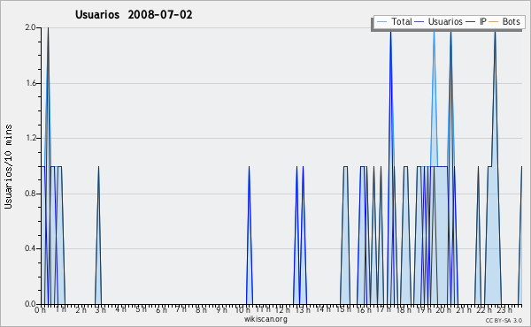Click the dark blue Usuarios legend line
The width and height of the screenshot is (531, 327).
[x=419, y=22]
